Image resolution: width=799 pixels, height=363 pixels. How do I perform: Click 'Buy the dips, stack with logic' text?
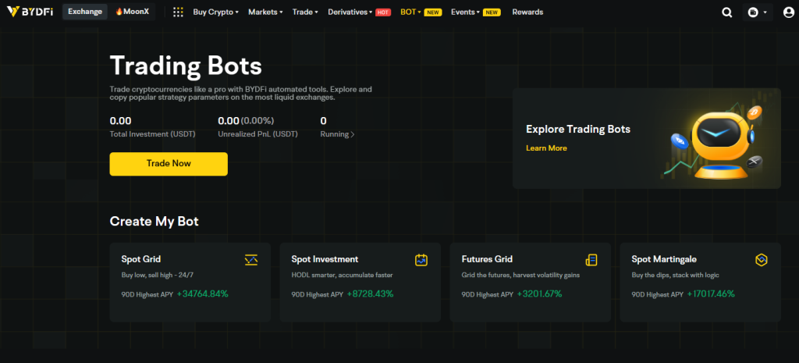[x=675, y=275]
